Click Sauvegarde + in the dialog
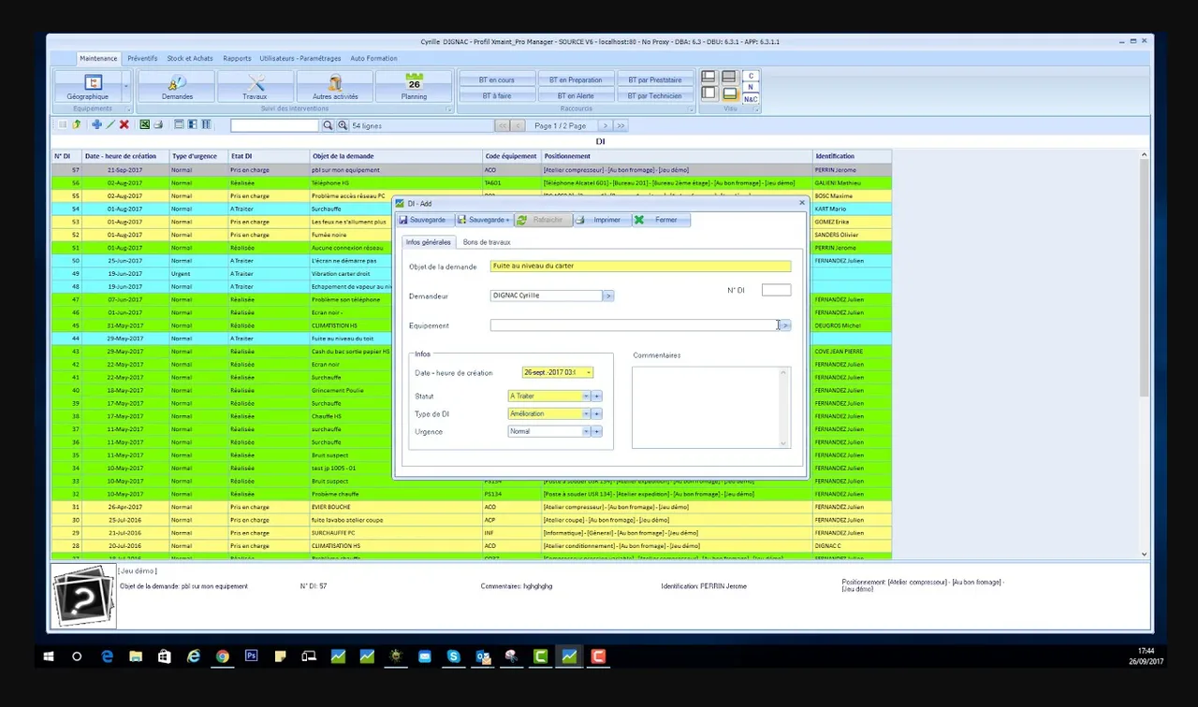Viewport: 1198px width, 707px height. (x=484, y=220)
